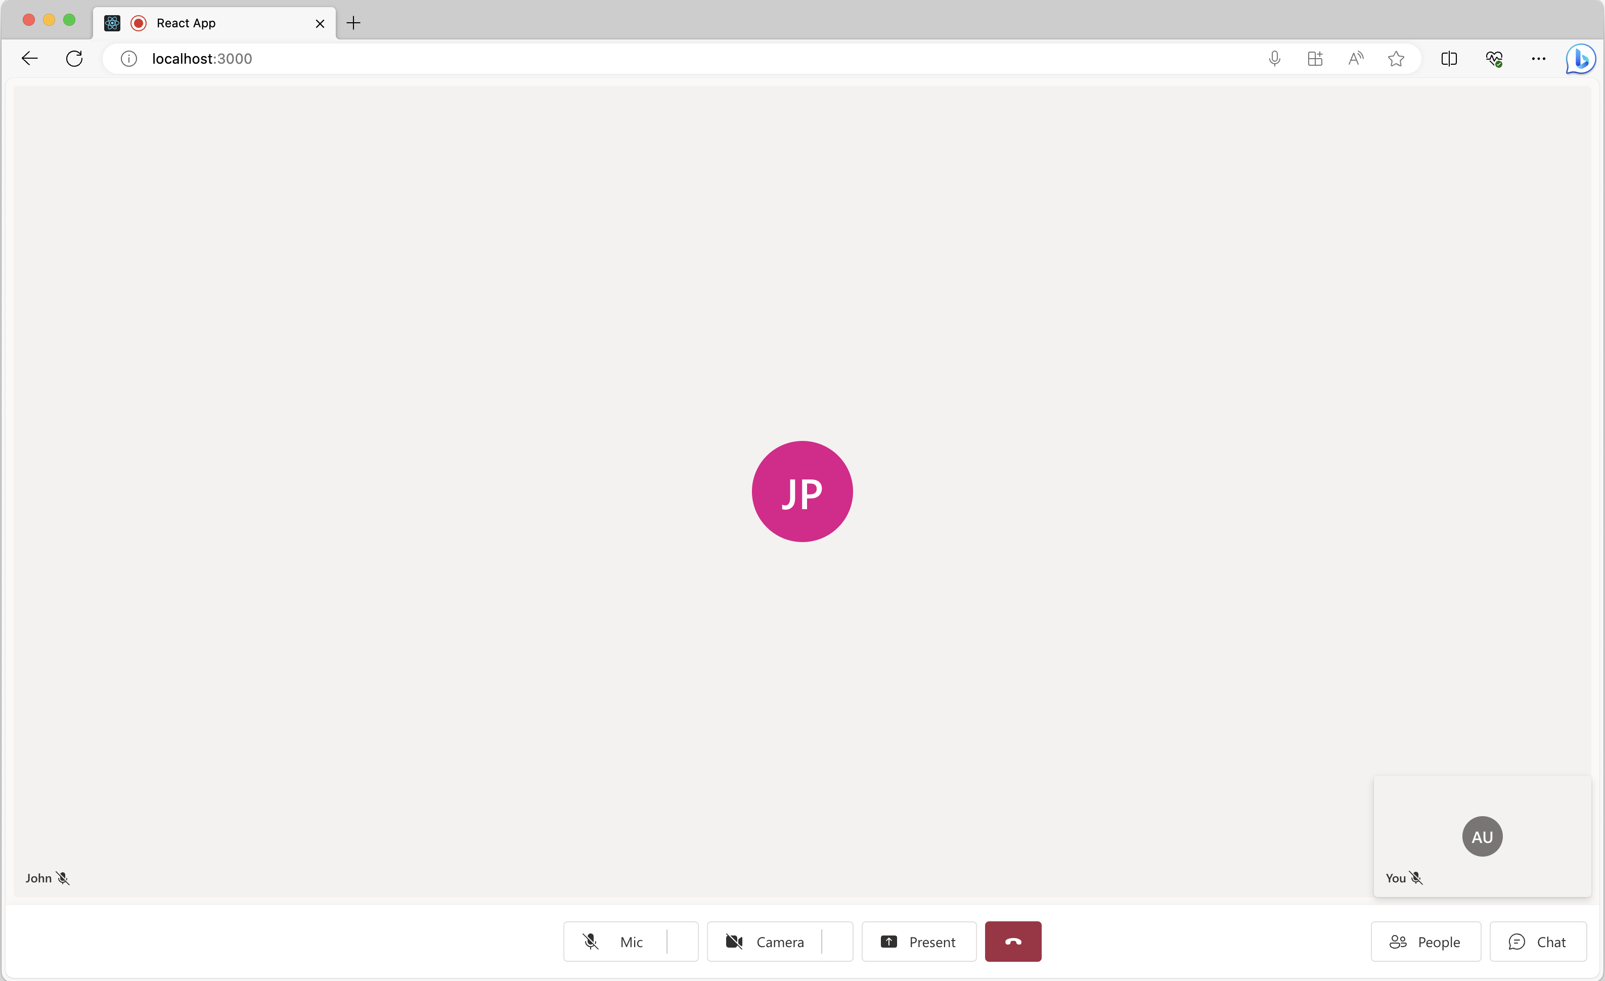Toggle mute indicator for John

(x=63, y=878)
